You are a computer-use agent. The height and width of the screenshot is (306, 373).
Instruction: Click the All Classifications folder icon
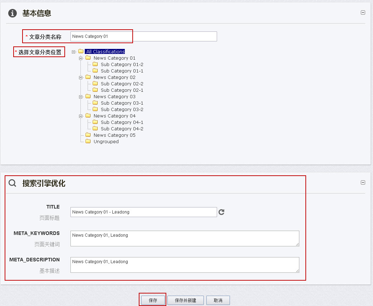tap(81, 51)
